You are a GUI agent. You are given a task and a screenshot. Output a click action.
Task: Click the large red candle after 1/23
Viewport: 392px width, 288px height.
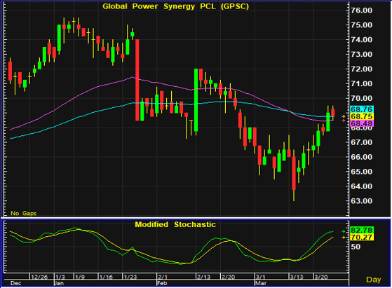(x=137, y=80)
